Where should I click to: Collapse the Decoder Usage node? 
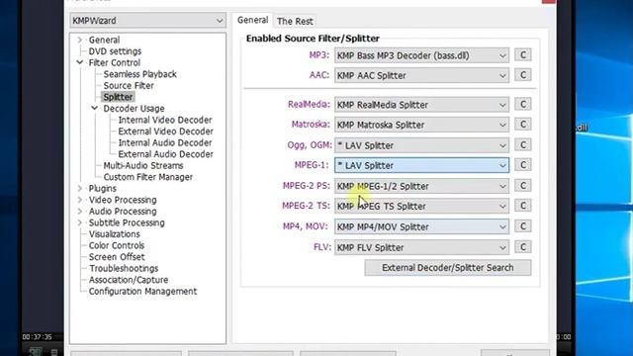94,108
